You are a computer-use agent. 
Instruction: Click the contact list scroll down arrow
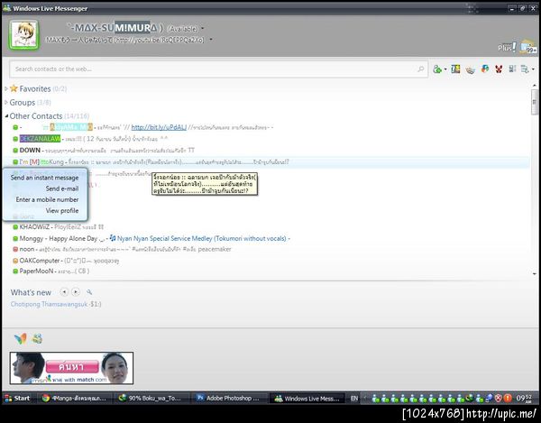tap(535, 273)
